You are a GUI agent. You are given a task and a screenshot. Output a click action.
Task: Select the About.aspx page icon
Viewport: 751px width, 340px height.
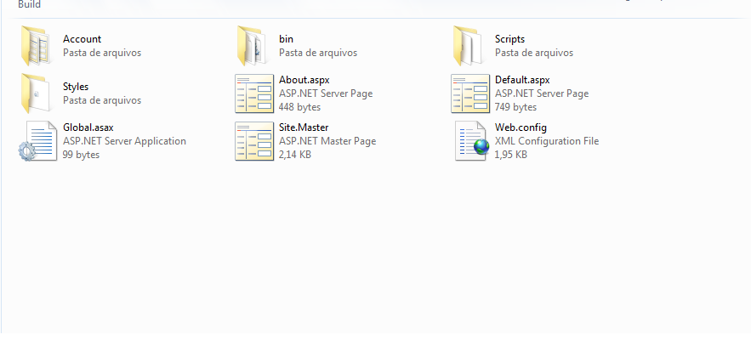[254, 93]
